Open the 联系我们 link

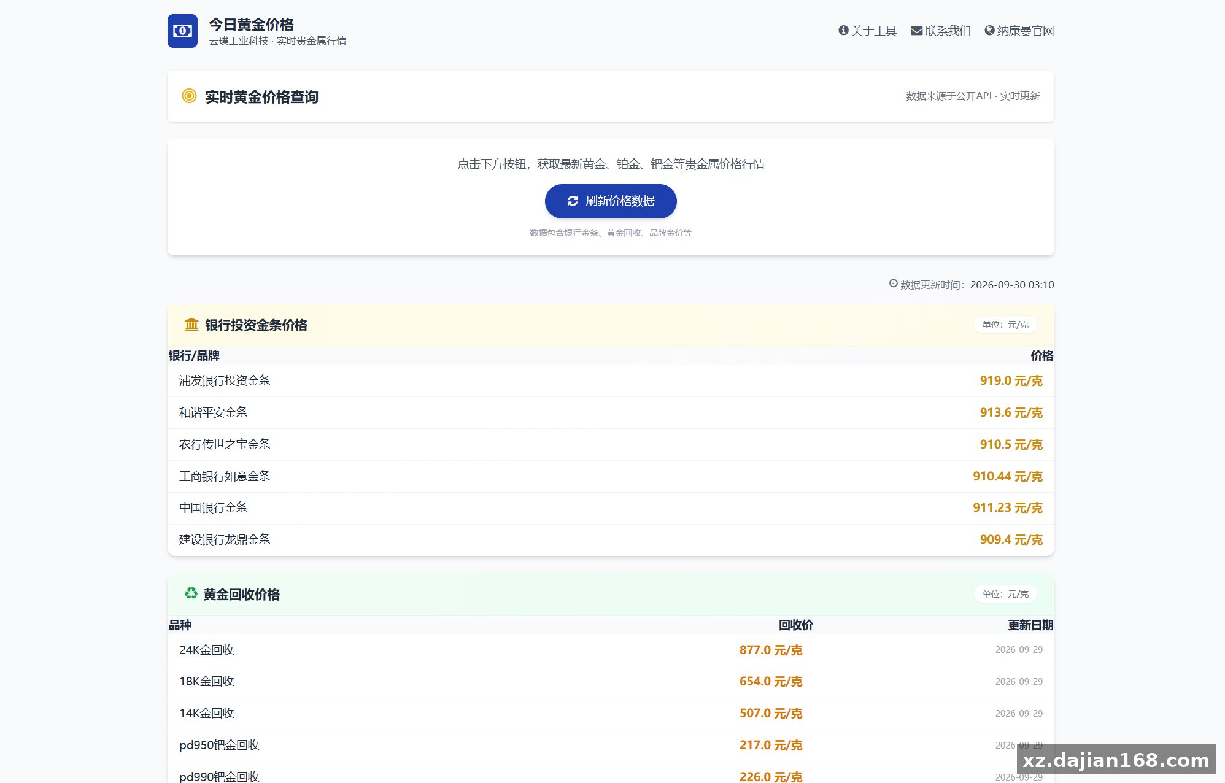point(941,31)
